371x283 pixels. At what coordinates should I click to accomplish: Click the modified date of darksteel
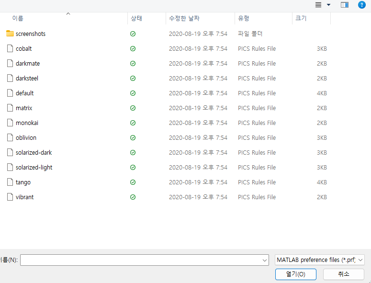point(198,78)
